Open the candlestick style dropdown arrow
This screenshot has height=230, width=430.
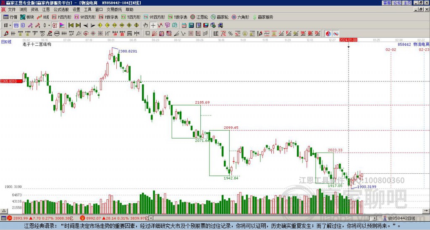coord(49,25)
